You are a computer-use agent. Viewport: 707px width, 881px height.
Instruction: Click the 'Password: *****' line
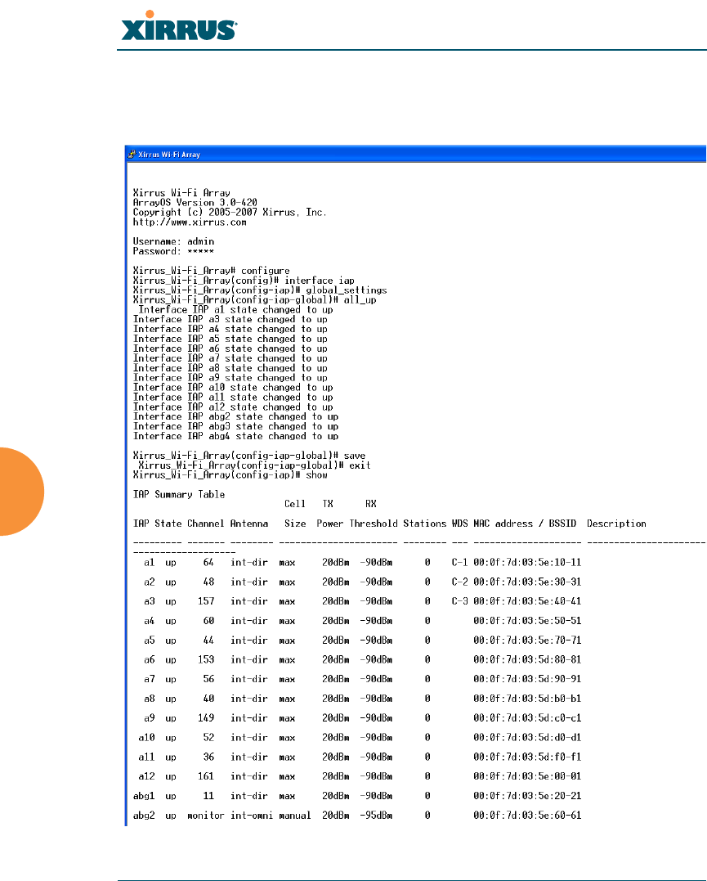click(173, 251)
